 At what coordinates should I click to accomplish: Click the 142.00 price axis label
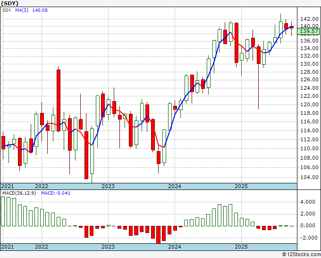(x=309, y=19)
